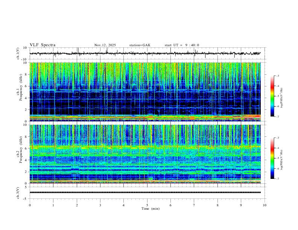Image resolution: width=298 pixels, height=230 pixels.
Task: Click the 'VLF Spectra' title text
Action: 43,45
